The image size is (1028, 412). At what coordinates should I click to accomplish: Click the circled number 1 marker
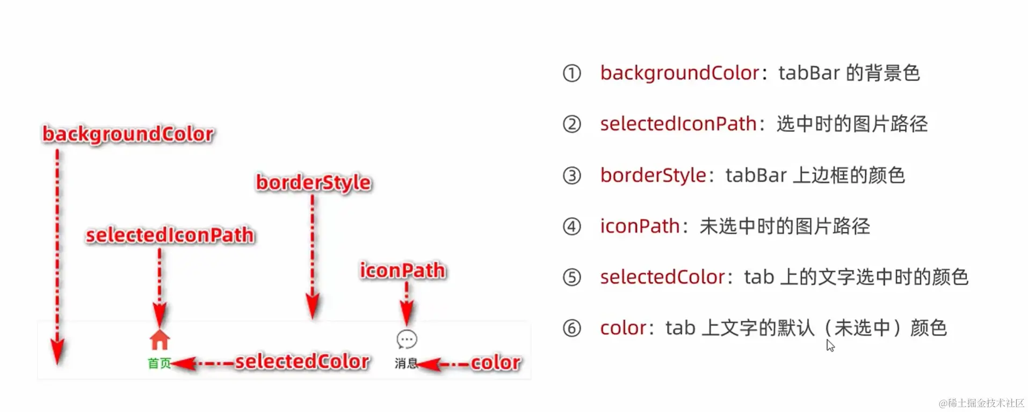[x=571, y=73]
